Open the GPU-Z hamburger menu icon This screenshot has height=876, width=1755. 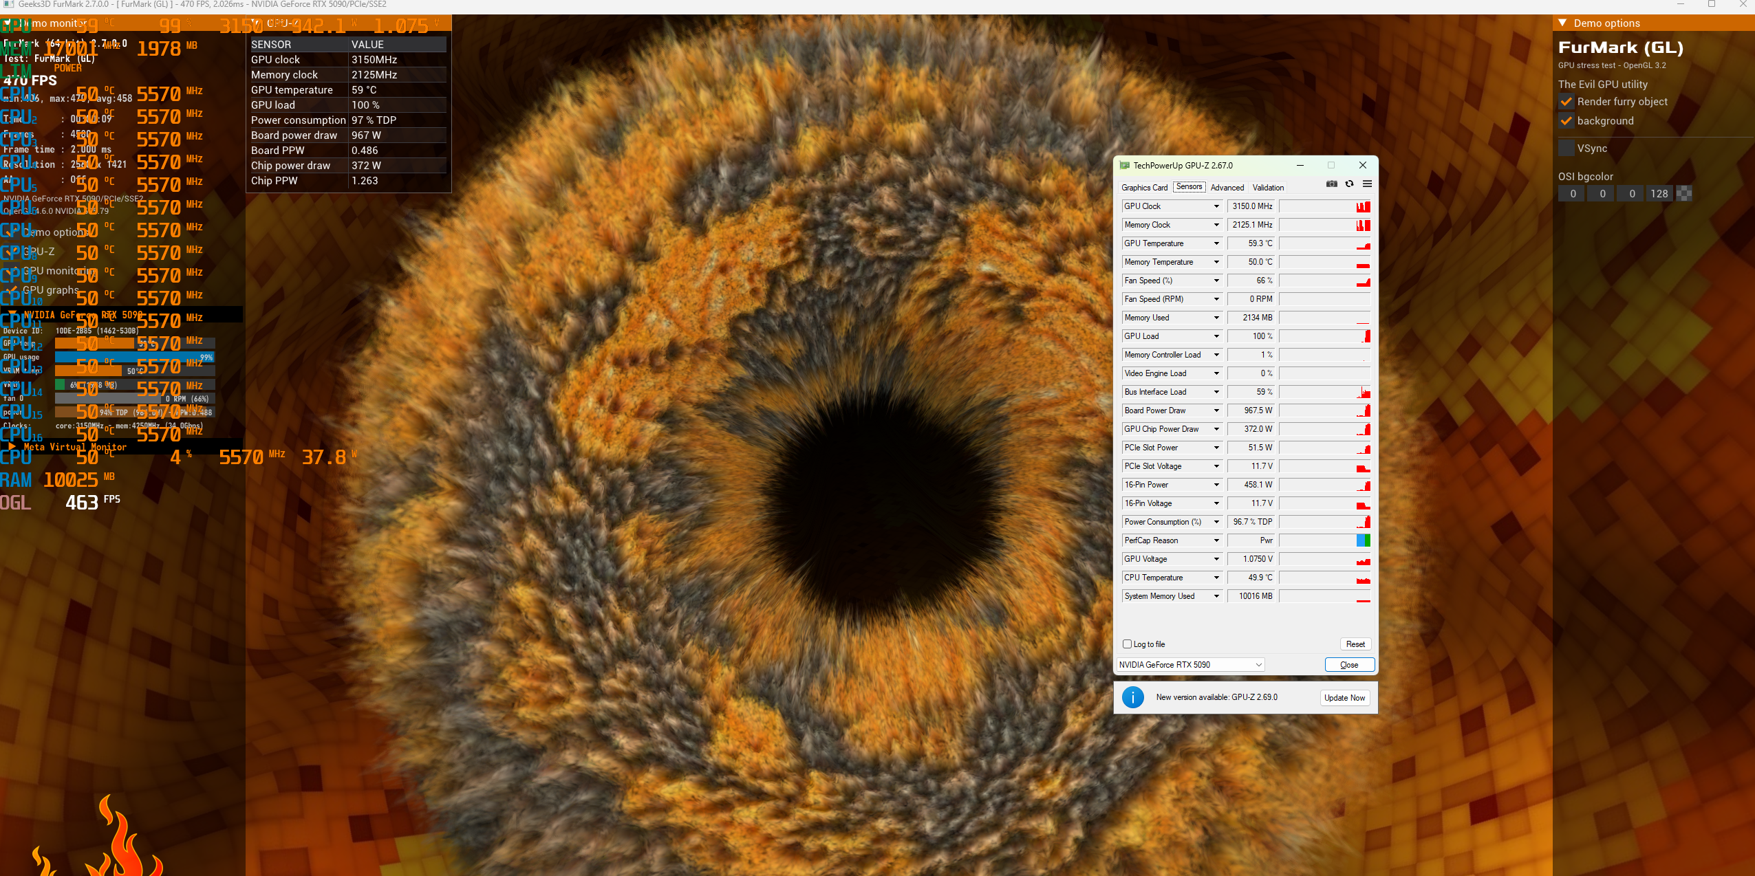tap(1367, 184)
